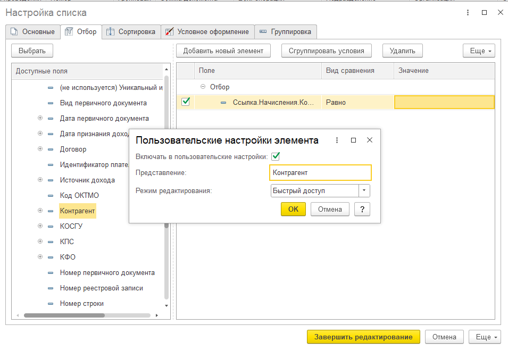Click the field icon beside Вид первичного документа
508x350 pixels.
(x=51, y=103)
